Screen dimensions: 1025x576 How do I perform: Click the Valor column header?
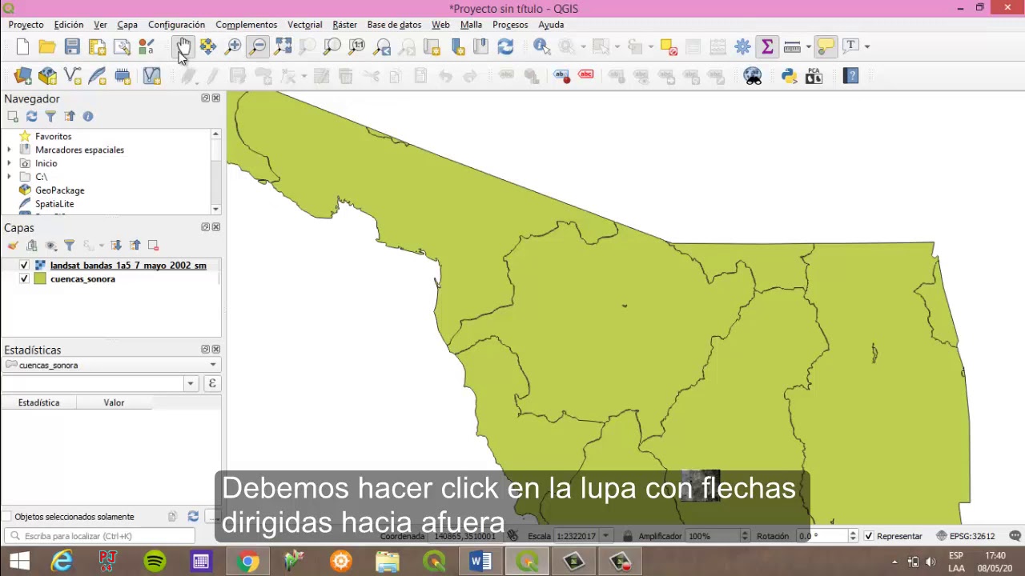(x=114, y=403)
